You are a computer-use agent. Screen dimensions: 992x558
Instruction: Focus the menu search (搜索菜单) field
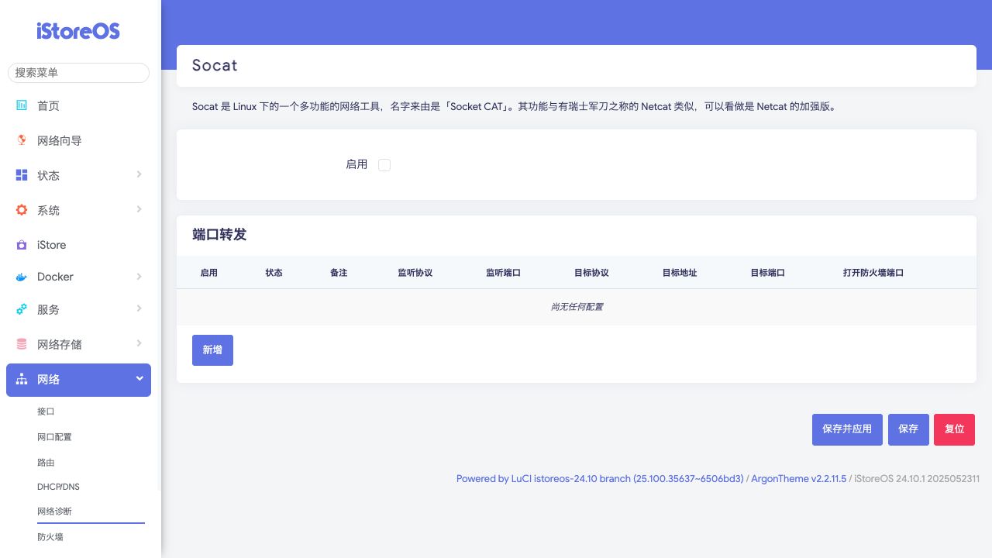78,72
